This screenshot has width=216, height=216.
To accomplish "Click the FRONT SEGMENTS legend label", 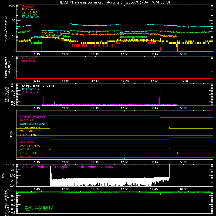I will (37, 207).
